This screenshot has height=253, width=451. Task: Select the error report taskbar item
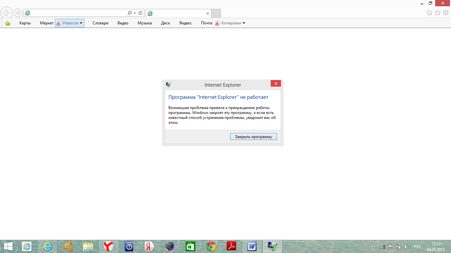(x=272, y=246)
